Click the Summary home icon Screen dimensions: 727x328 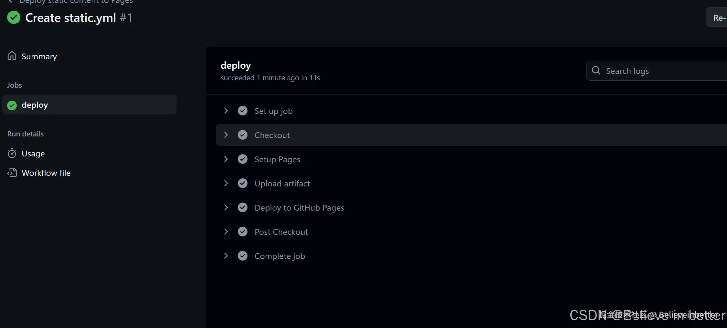pyautogui.click(x=12, y=56)
